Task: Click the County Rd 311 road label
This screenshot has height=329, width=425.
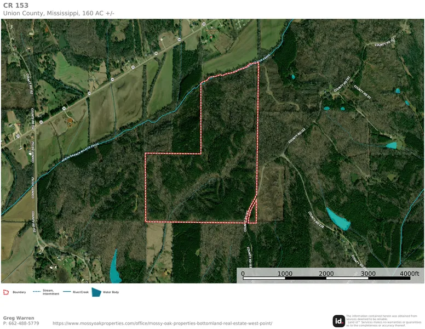Action: tap(363, 93)
